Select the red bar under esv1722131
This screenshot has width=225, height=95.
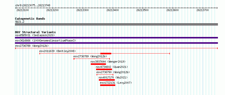coord(108,85)
